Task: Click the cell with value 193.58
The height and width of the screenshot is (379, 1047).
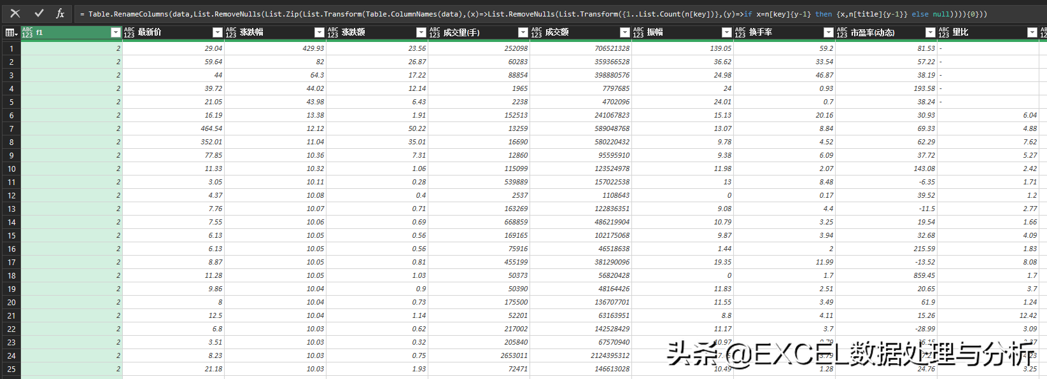Action: pyautogui.click(x=886, y=88)
